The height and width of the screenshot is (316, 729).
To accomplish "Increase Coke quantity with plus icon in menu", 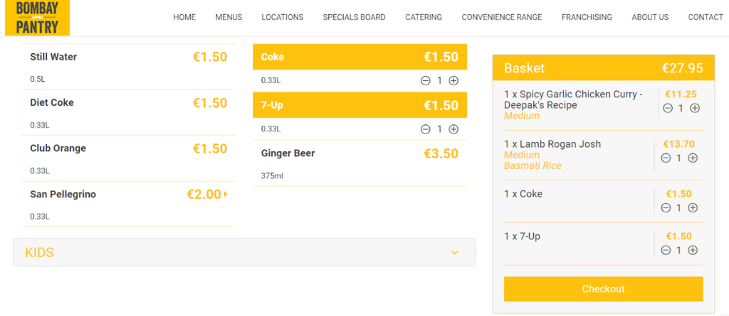I will click(x=453, y=80).
